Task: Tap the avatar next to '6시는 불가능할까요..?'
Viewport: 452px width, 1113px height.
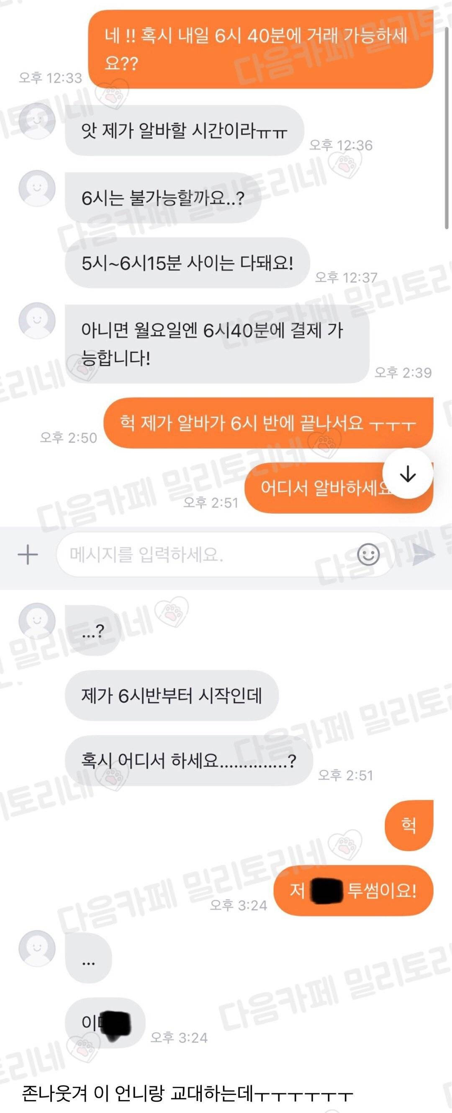Action: (37, 188)
